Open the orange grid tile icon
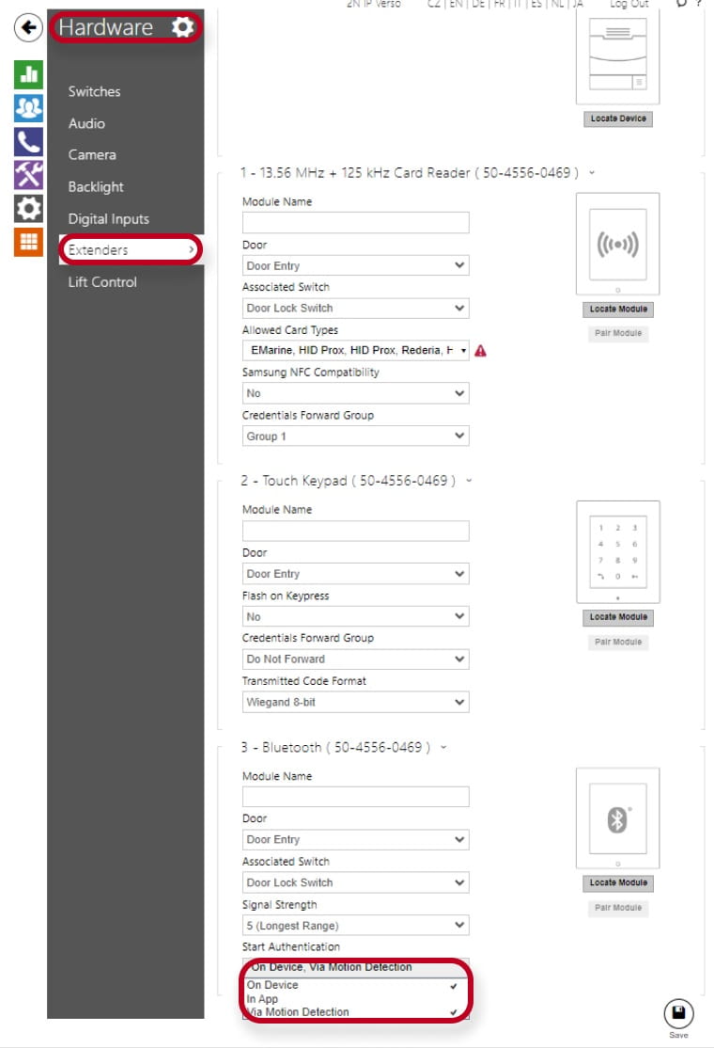This screenshot has height=1048, width=714. click(29, 242)
